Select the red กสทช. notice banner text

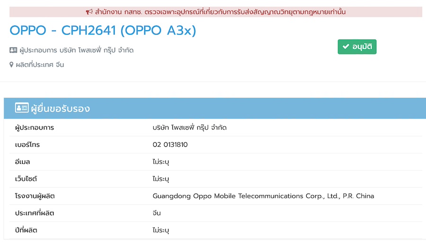220,12
